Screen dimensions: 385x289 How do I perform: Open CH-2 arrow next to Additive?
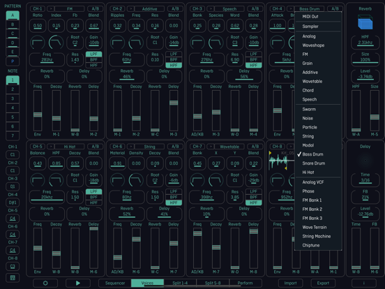[x=130, y=8]
